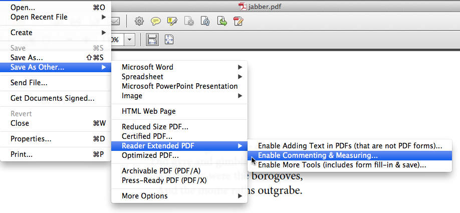460x213 pixels.
Task: Click the word 'borogoves,' in the document
Action: coord(277,176)
